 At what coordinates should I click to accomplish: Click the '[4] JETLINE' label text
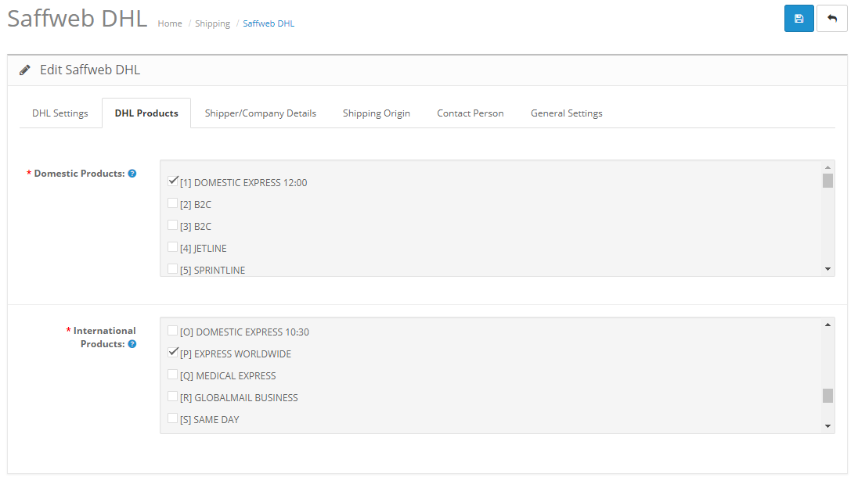pyautogui.click(x=203, y=248)
